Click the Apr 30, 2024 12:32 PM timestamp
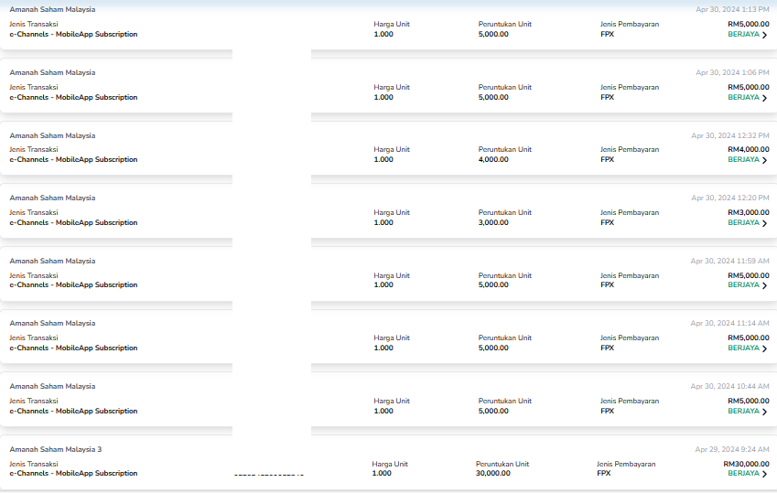The width and height of the screenshot is (777, 493). point(730,135)
